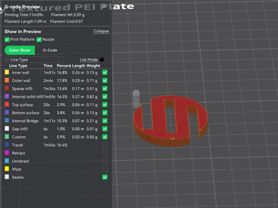278x208 pixels.
Task: Click the orange Outer wall color swatch
Action: click(x=7, y=80)
